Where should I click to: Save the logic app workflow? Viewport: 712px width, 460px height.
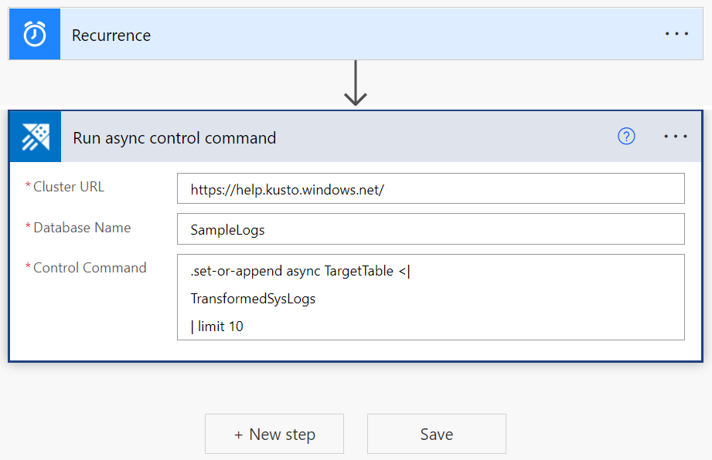coord(436,434)
